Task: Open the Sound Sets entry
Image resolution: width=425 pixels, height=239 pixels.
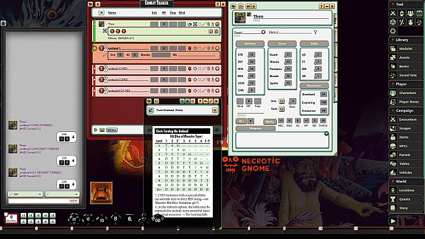Action: (x=405, y=75)
